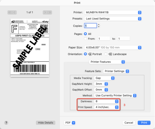Click the From page number field

point(104,38)
